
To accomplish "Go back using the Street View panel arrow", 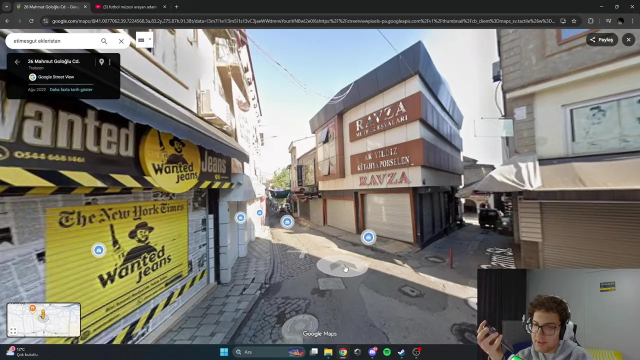I will coord(17,62).
